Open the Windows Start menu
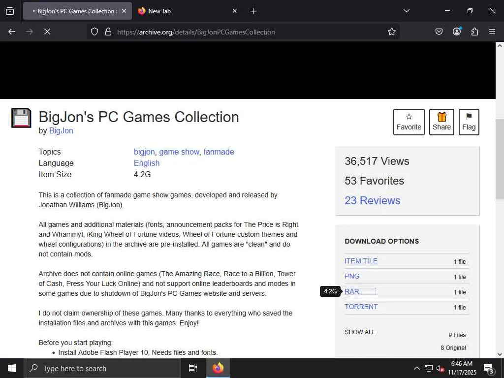504x378 pixels. click(x=12, y=368)
